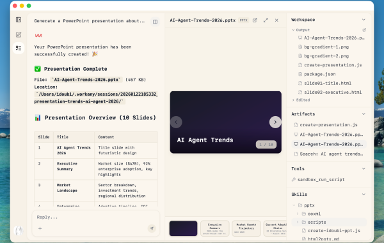Screen dimensions: 384x243
Task: Click the send message icon
Action: click(x=152, y=228)
